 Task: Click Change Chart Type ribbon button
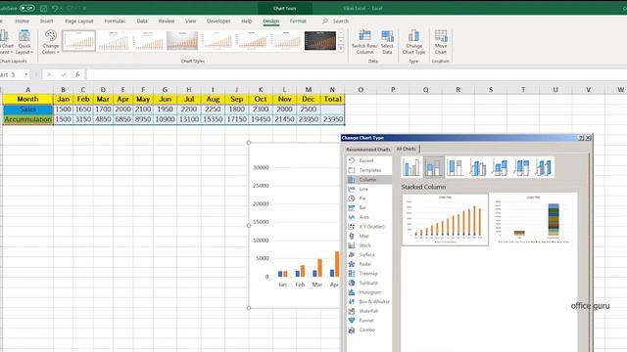(x=413, y=42)
